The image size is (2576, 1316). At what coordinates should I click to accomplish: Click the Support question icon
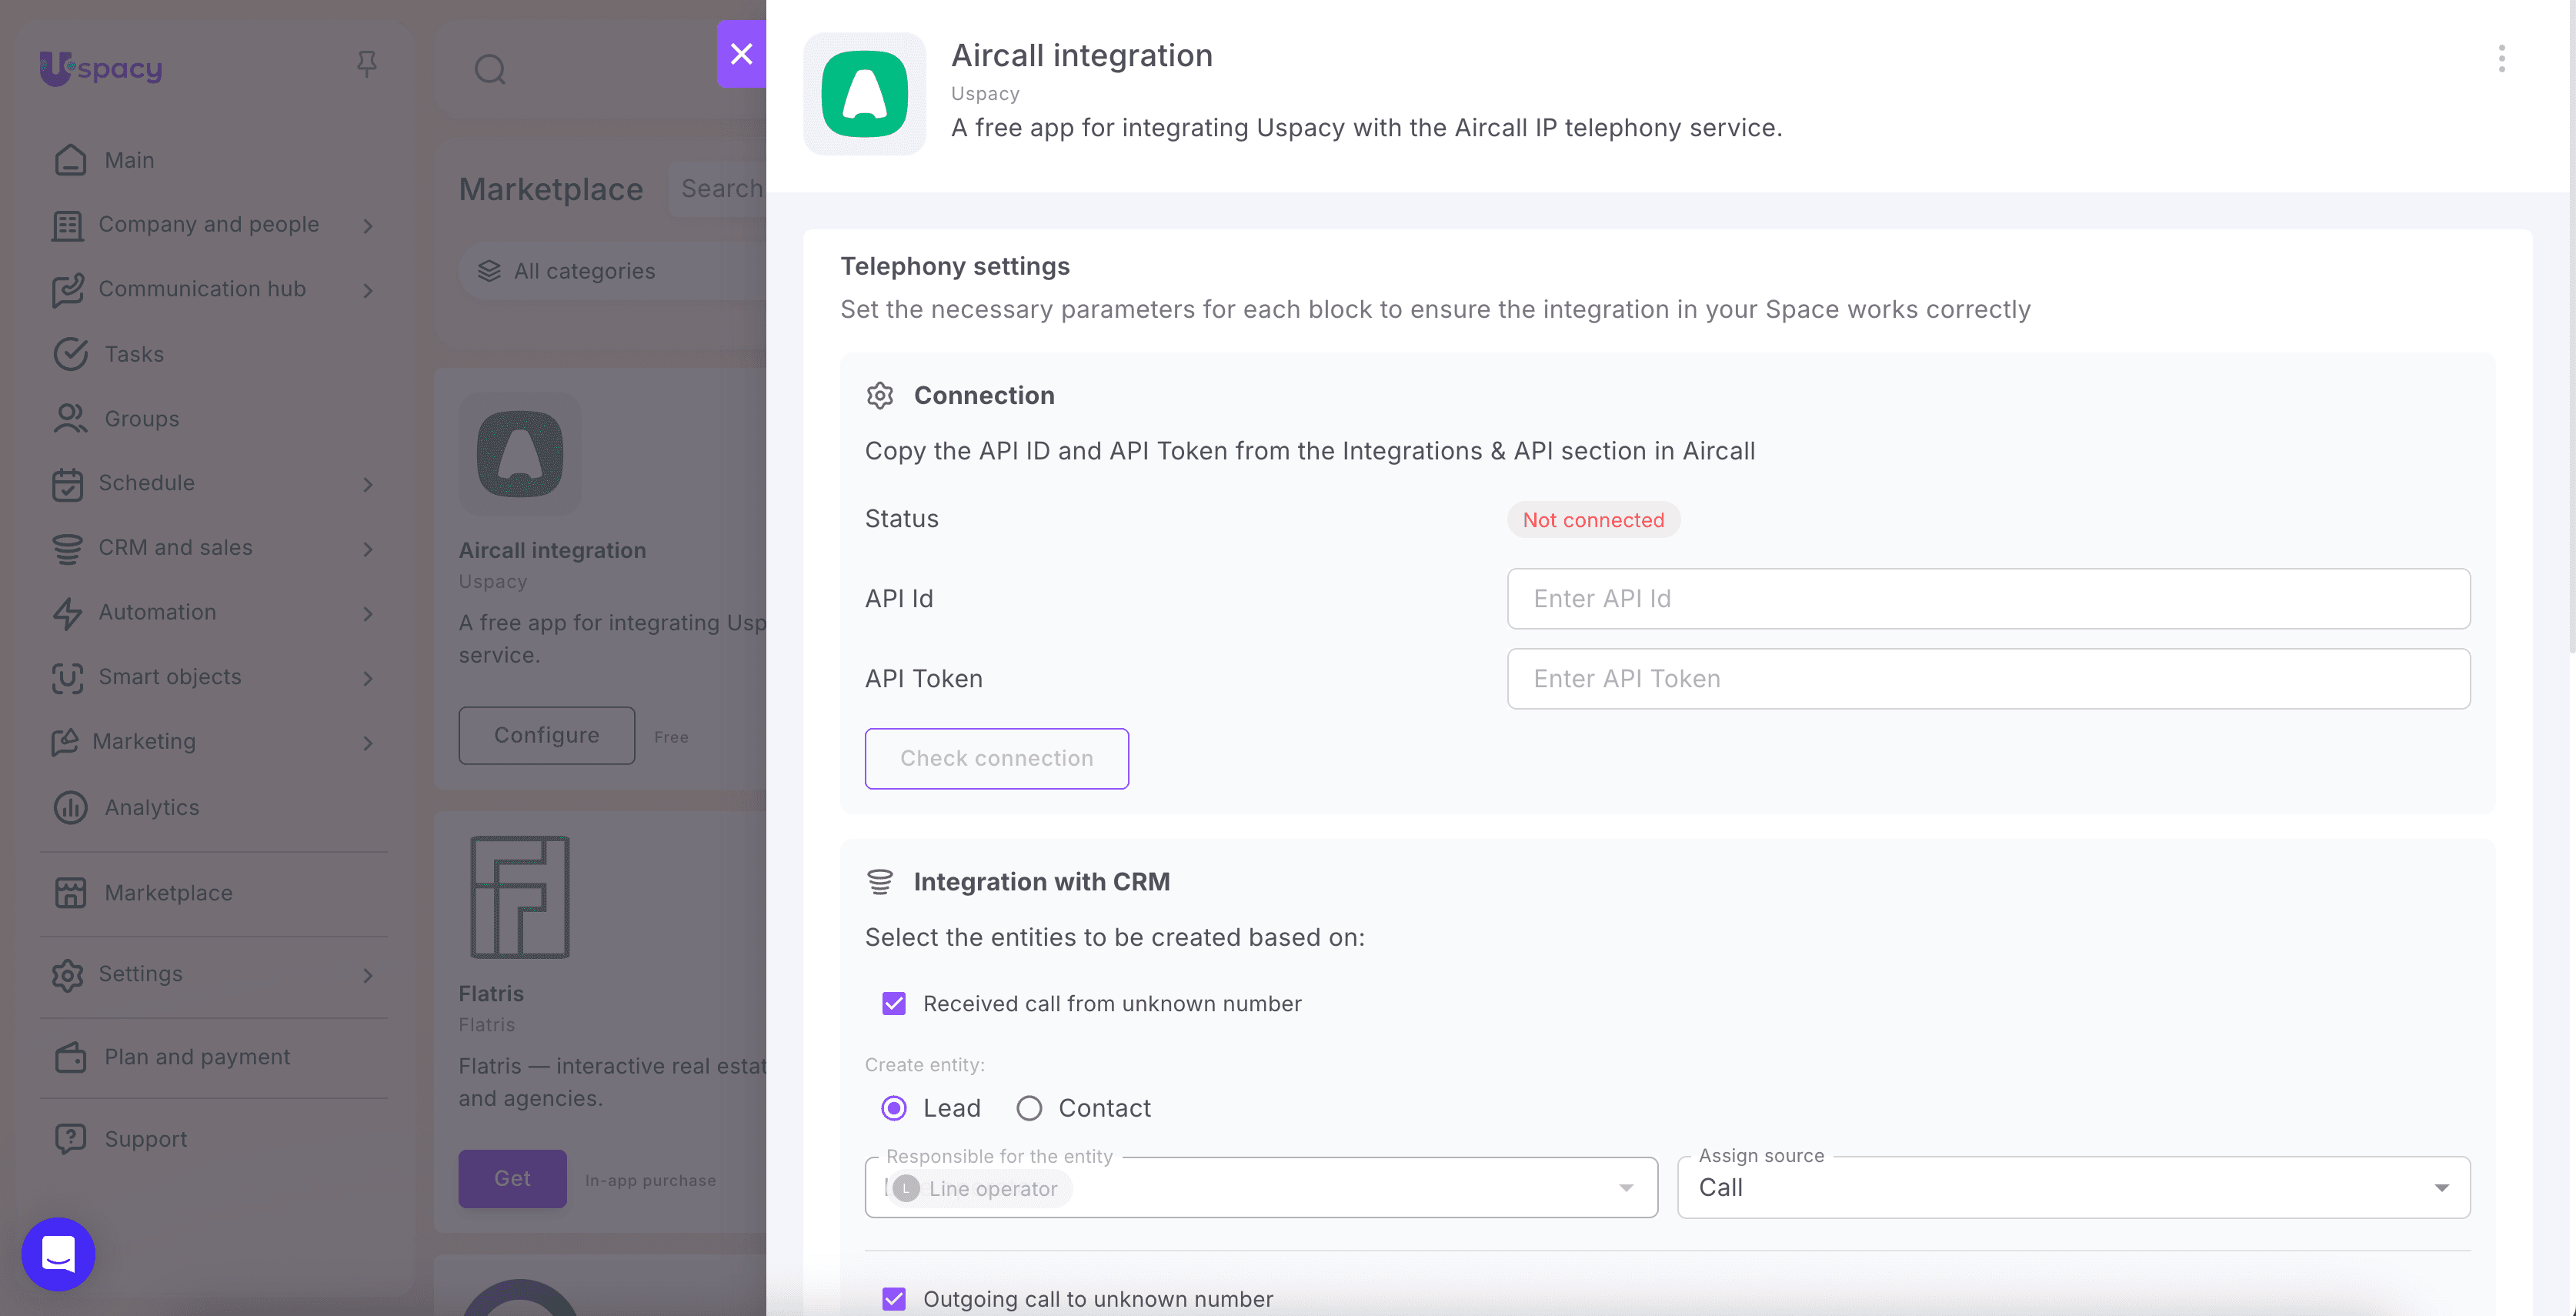pyautogui.click(x=70, y=1139)
